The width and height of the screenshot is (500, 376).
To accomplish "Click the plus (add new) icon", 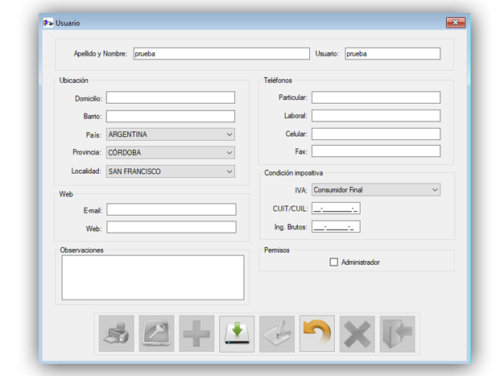I will [x=196, y=333].
